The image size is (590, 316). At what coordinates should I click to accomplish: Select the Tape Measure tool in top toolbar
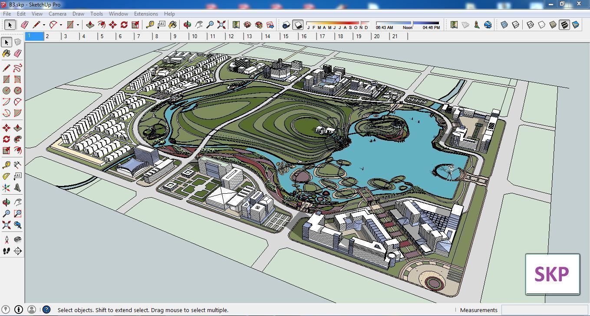150,25
